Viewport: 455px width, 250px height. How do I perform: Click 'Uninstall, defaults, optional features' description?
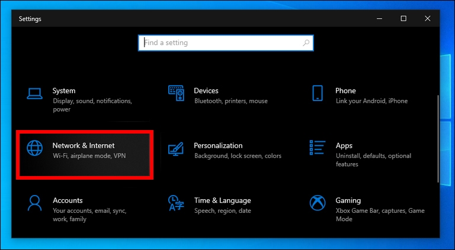pos(373,160)
